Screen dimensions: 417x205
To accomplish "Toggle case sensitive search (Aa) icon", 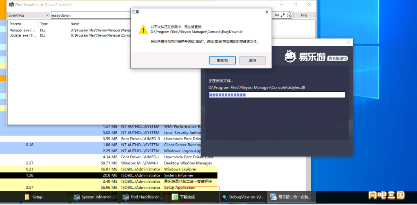I will (277, 15).
